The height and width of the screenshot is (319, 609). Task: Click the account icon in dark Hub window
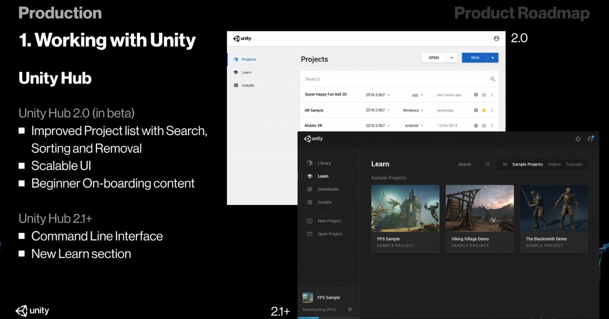[x=591, y=139]
